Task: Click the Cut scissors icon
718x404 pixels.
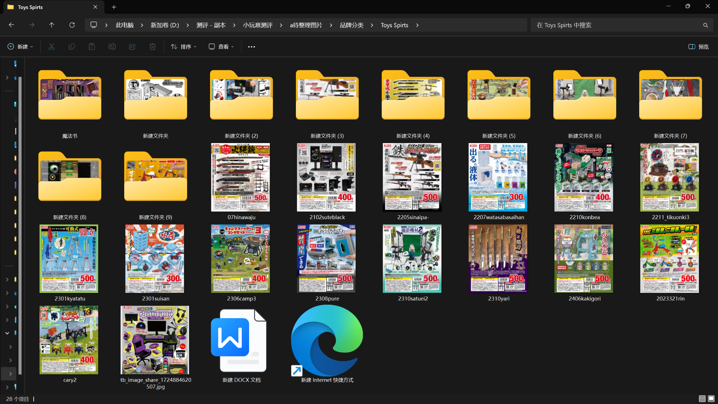Action: [52, 46]
